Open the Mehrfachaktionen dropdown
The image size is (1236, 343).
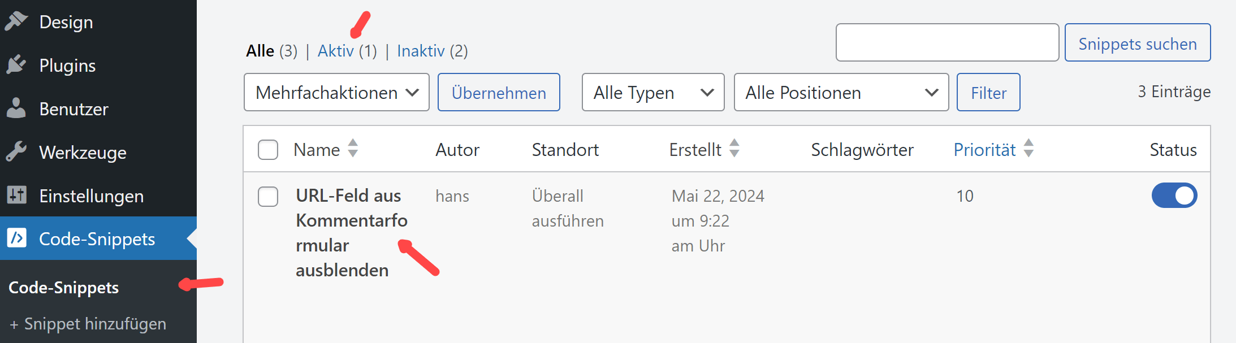tap(336, 92)
